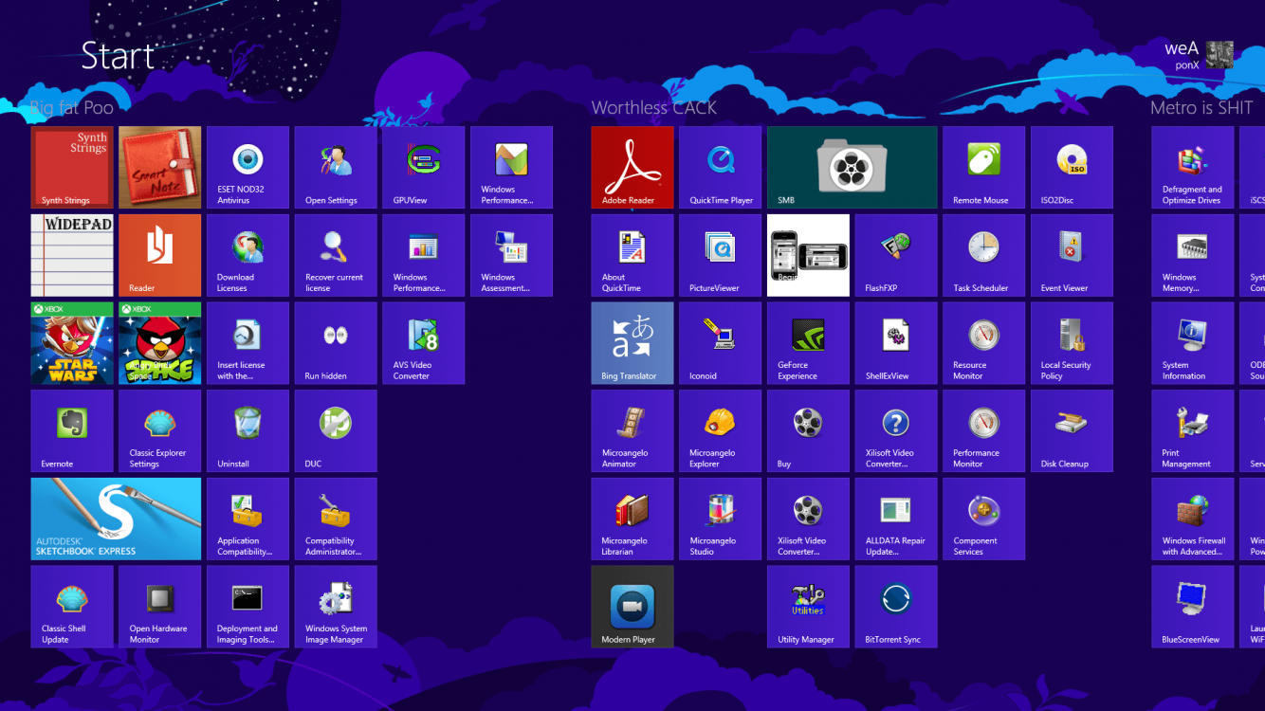Open the Buy film reel tile

pyautogui.click(x=808, y=430)
